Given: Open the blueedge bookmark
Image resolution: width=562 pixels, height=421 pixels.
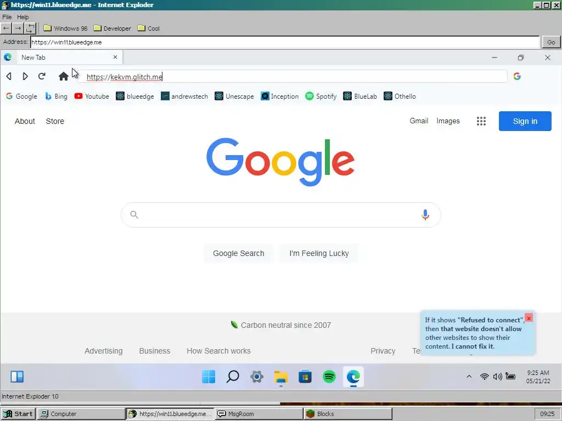Looking at the screenshot, I should pos(135,96).
